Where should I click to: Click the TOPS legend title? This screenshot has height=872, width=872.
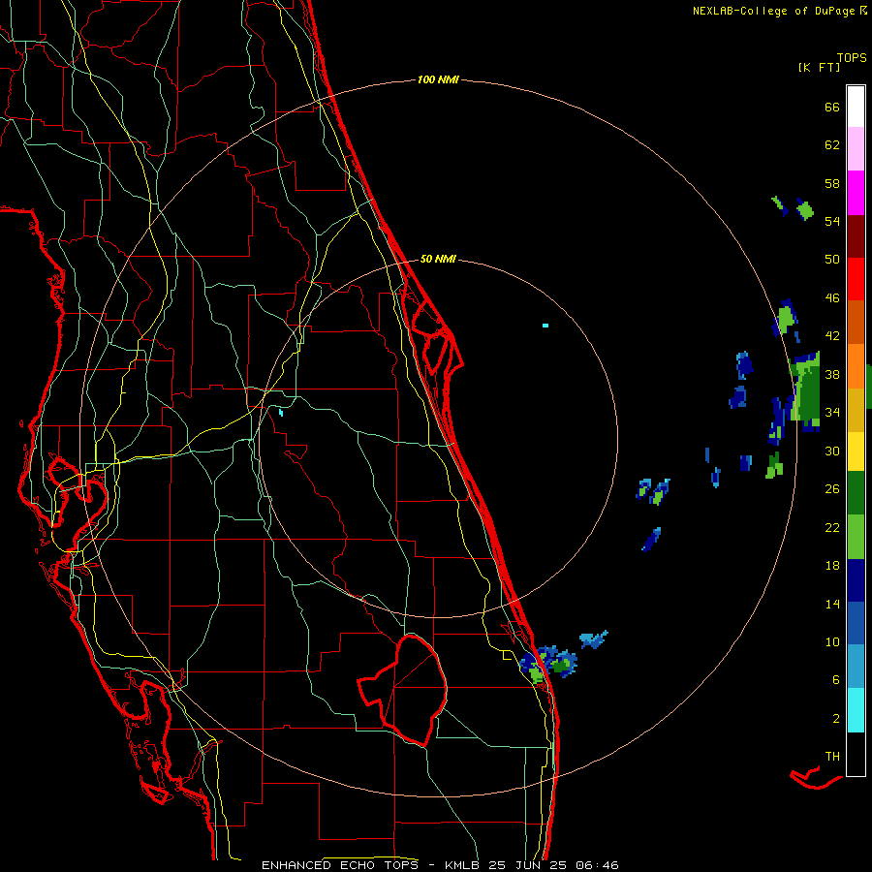852,58
